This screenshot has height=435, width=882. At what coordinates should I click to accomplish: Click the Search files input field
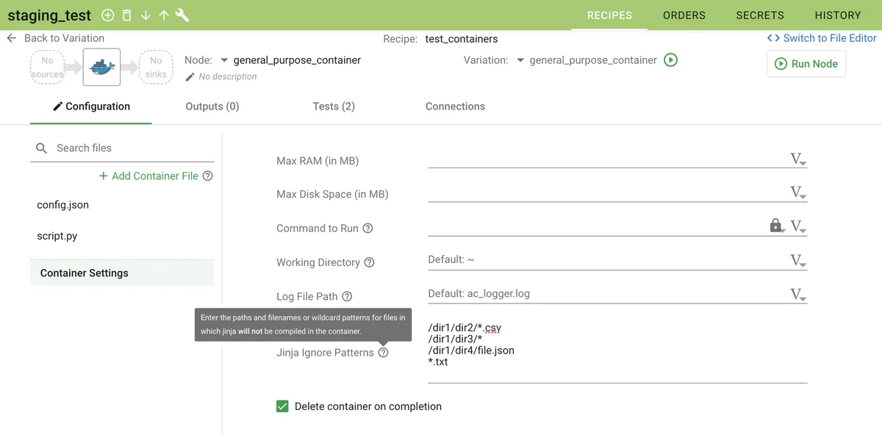click(x=132, y=148)
